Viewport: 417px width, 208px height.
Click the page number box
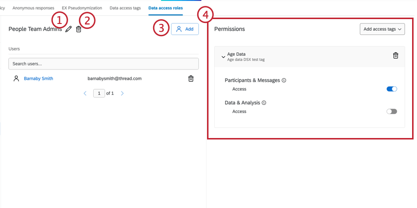tap(99, 93)
